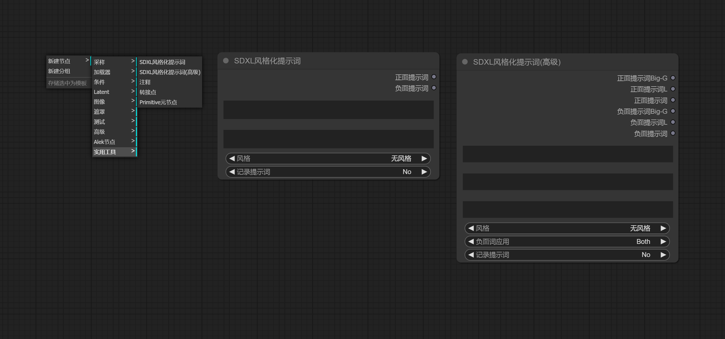The image size is (725, 339).
Task: Click the 正面提示词Big-G output connector dot
Action: tap(673, 78)
